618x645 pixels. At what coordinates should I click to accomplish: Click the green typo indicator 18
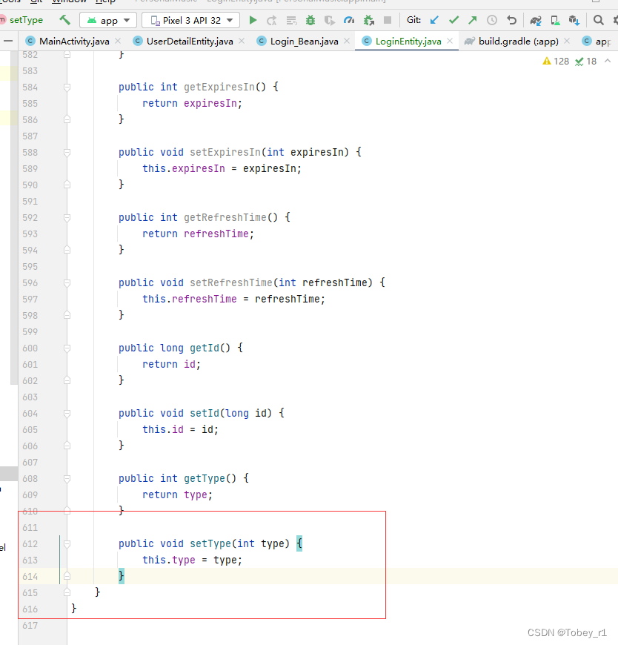click(586, 62)
